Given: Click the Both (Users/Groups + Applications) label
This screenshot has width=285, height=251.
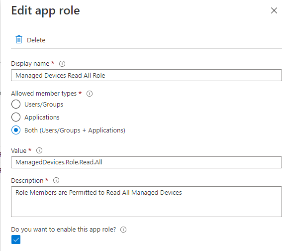Looking at the screenshot, I should click(75, 130).
